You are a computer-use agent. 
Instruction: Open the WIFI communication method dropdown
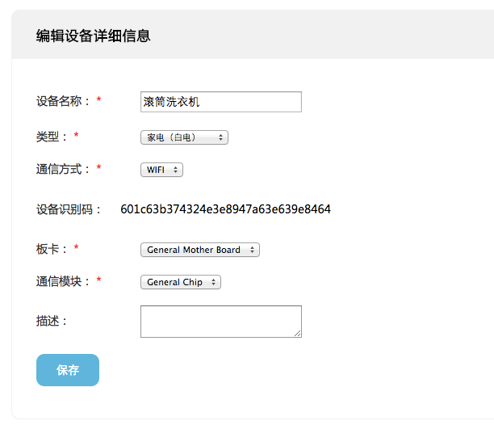[x=161, y=170]
